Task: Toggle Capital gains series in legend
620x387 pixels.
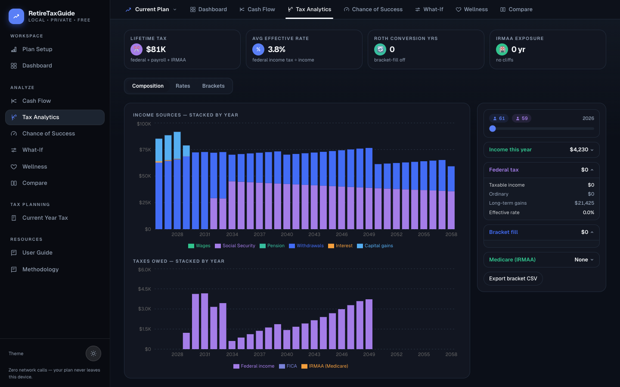Action: [x=375, y=246]
